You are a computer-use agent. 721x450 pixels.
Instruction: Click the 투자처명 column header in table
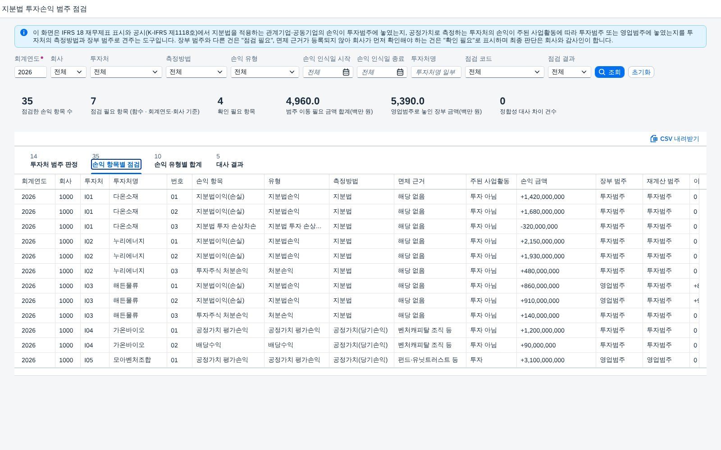click(138, 181)
